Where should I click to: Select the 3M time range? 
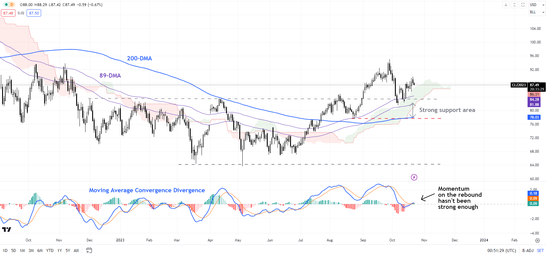[x=31, y=250]
